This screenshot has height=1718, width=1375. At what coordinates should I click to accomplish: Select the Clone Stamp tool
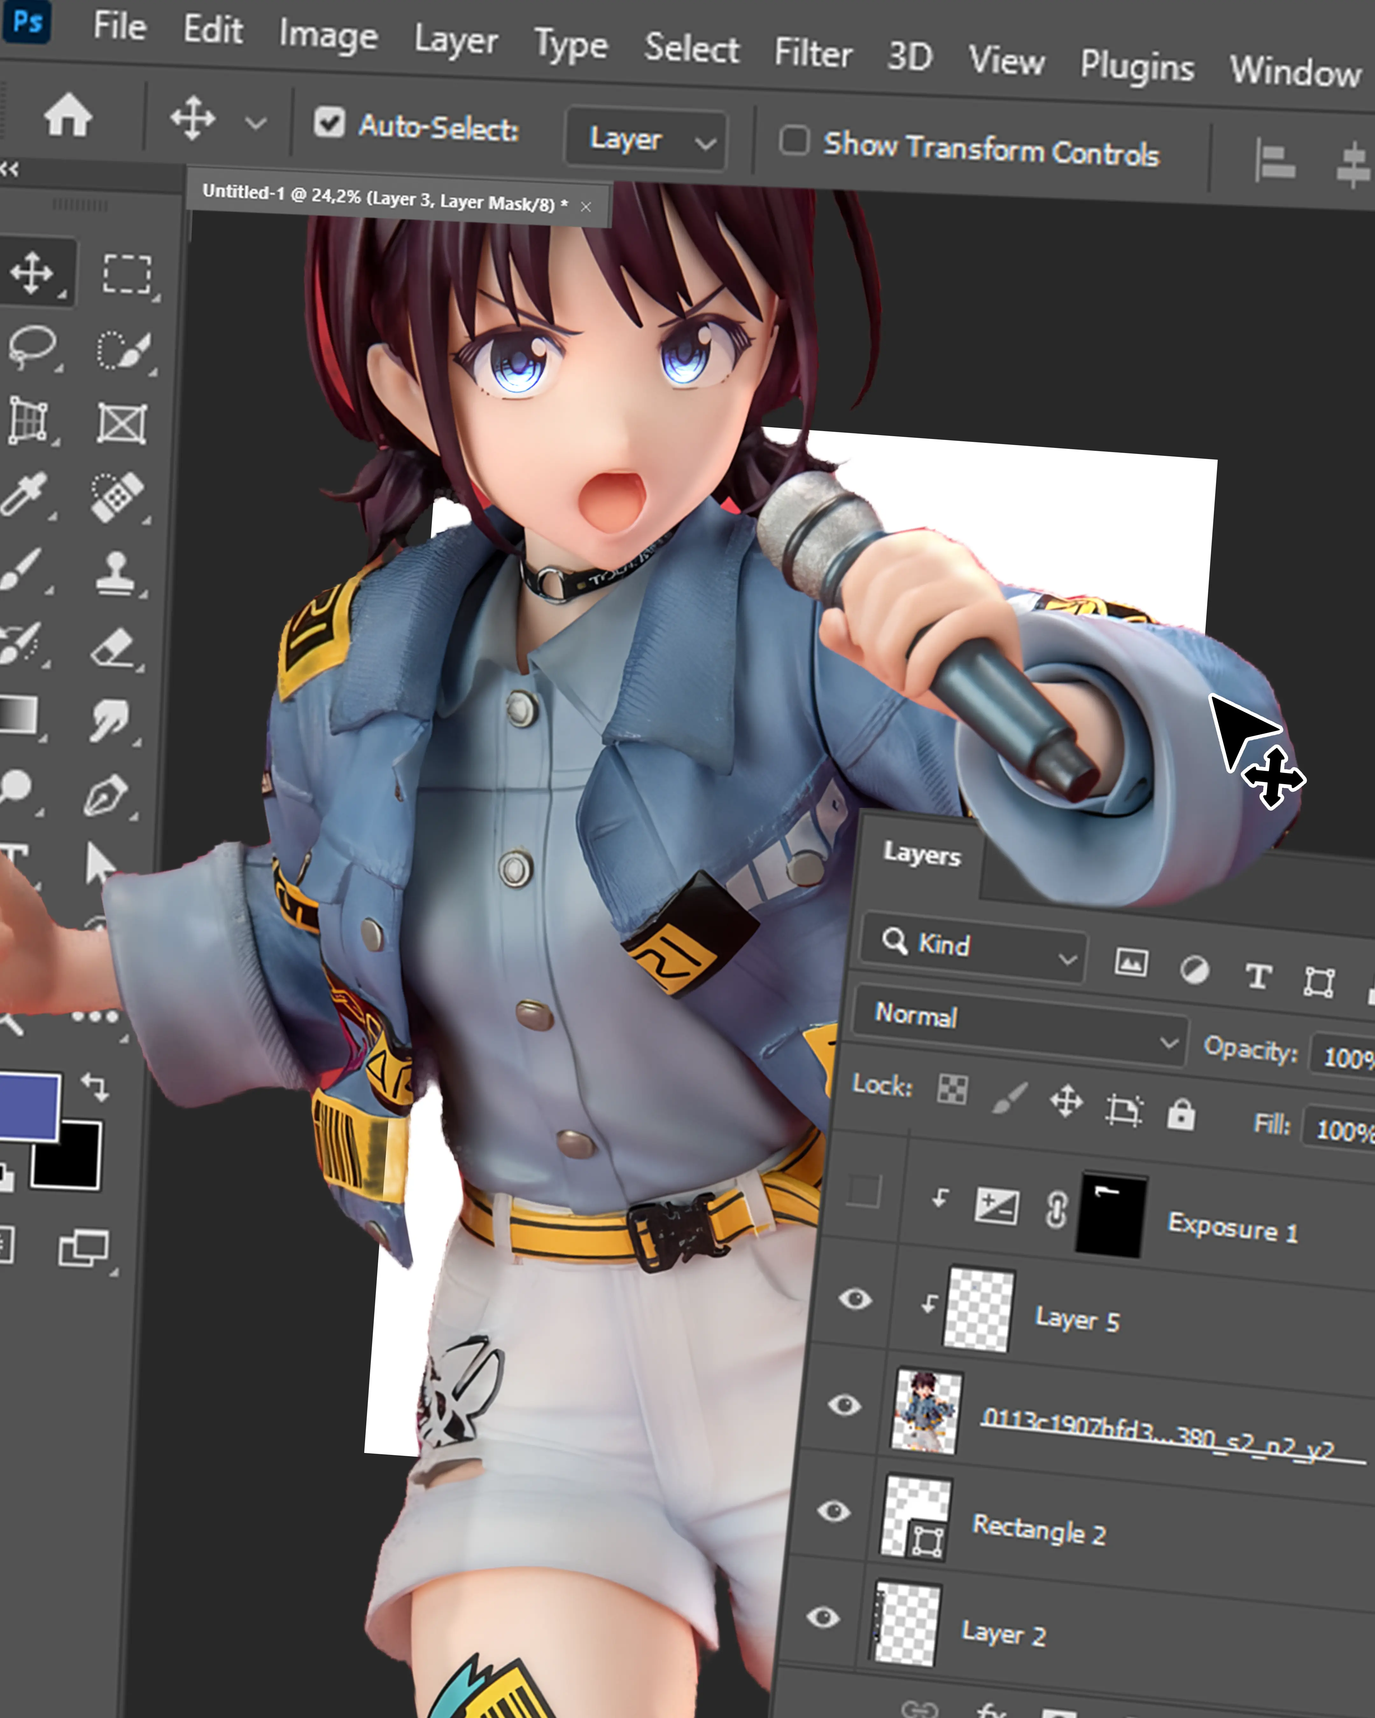point(116,573)
